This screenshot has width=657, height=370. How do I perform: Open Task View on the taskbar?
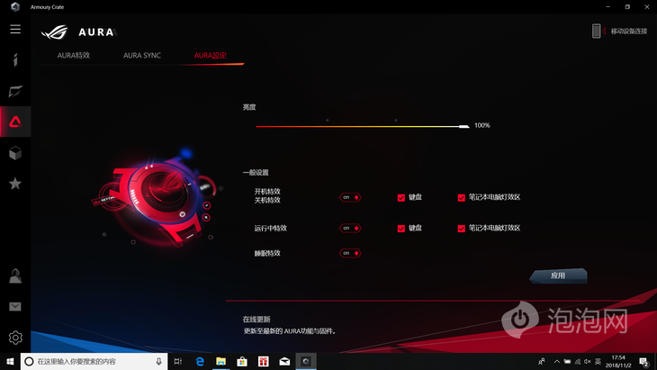click(177, 361)
